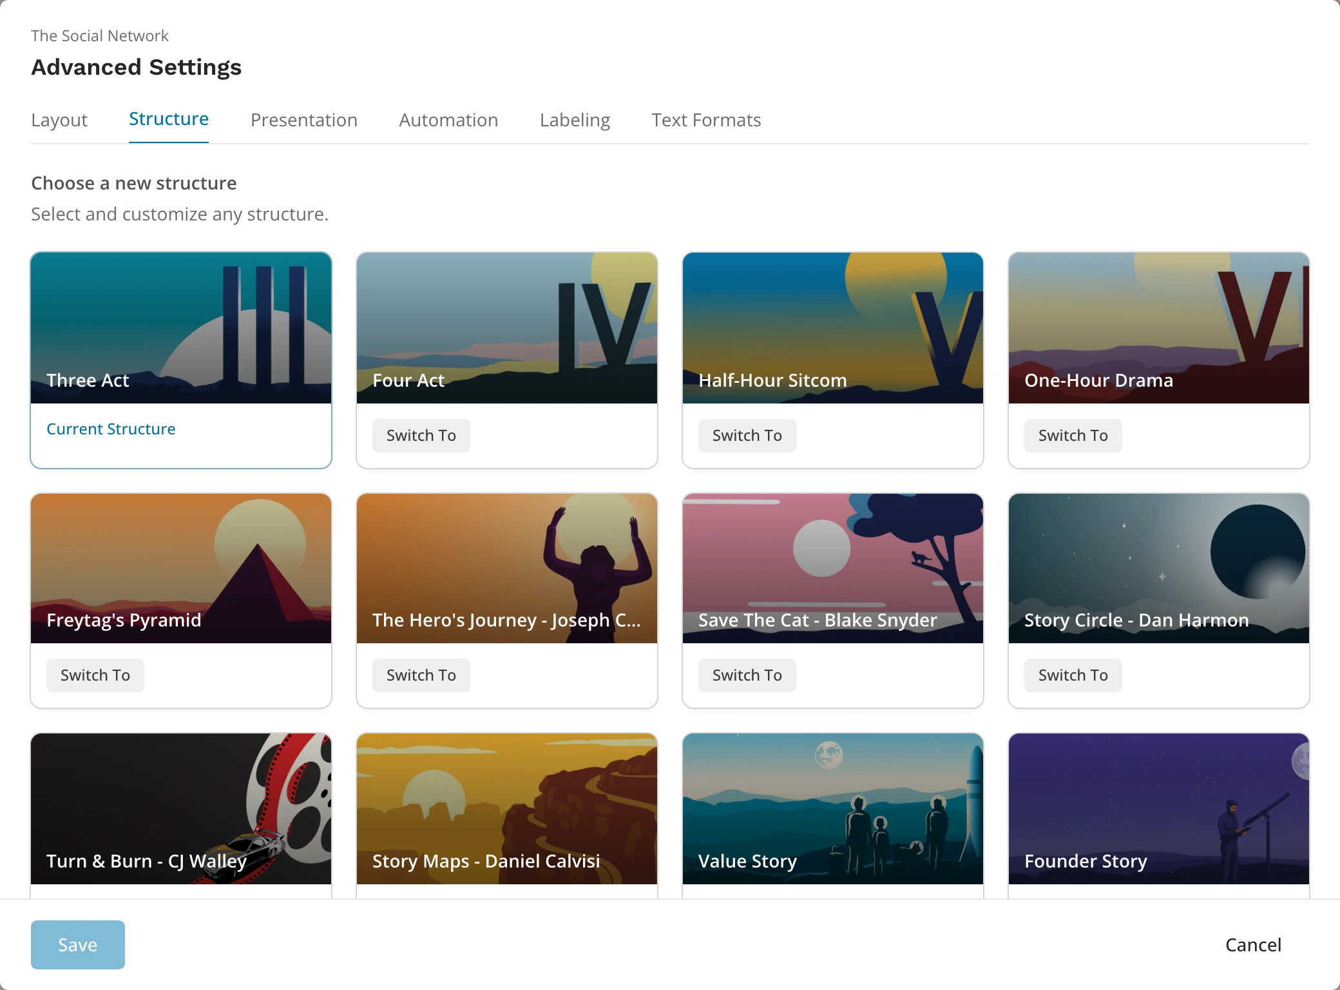This screenshot has height=990, width=1340.
Task: Click the Save The Cat thumbnail
Action: coord(833,568)
